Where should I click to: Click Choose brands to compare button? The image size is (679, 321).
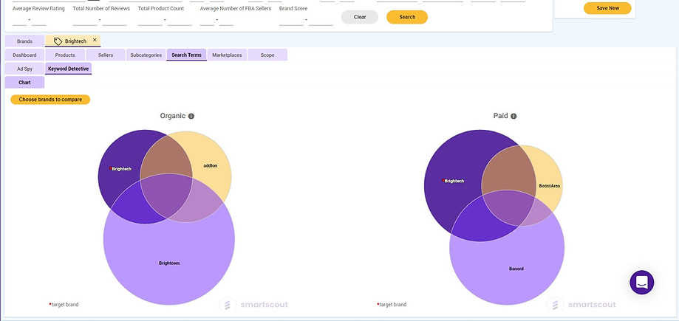click(x=50, y=100)
